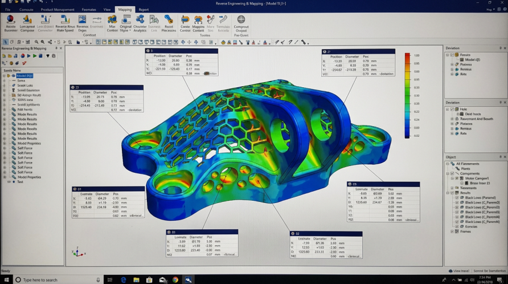Click the blue play icon in left panel

pyautogui.click(x=29, y=56)
